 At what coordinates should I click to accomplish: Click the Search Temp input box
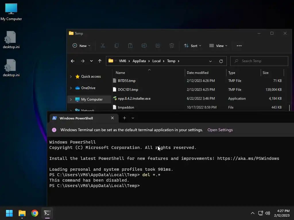tap(259, 61)
